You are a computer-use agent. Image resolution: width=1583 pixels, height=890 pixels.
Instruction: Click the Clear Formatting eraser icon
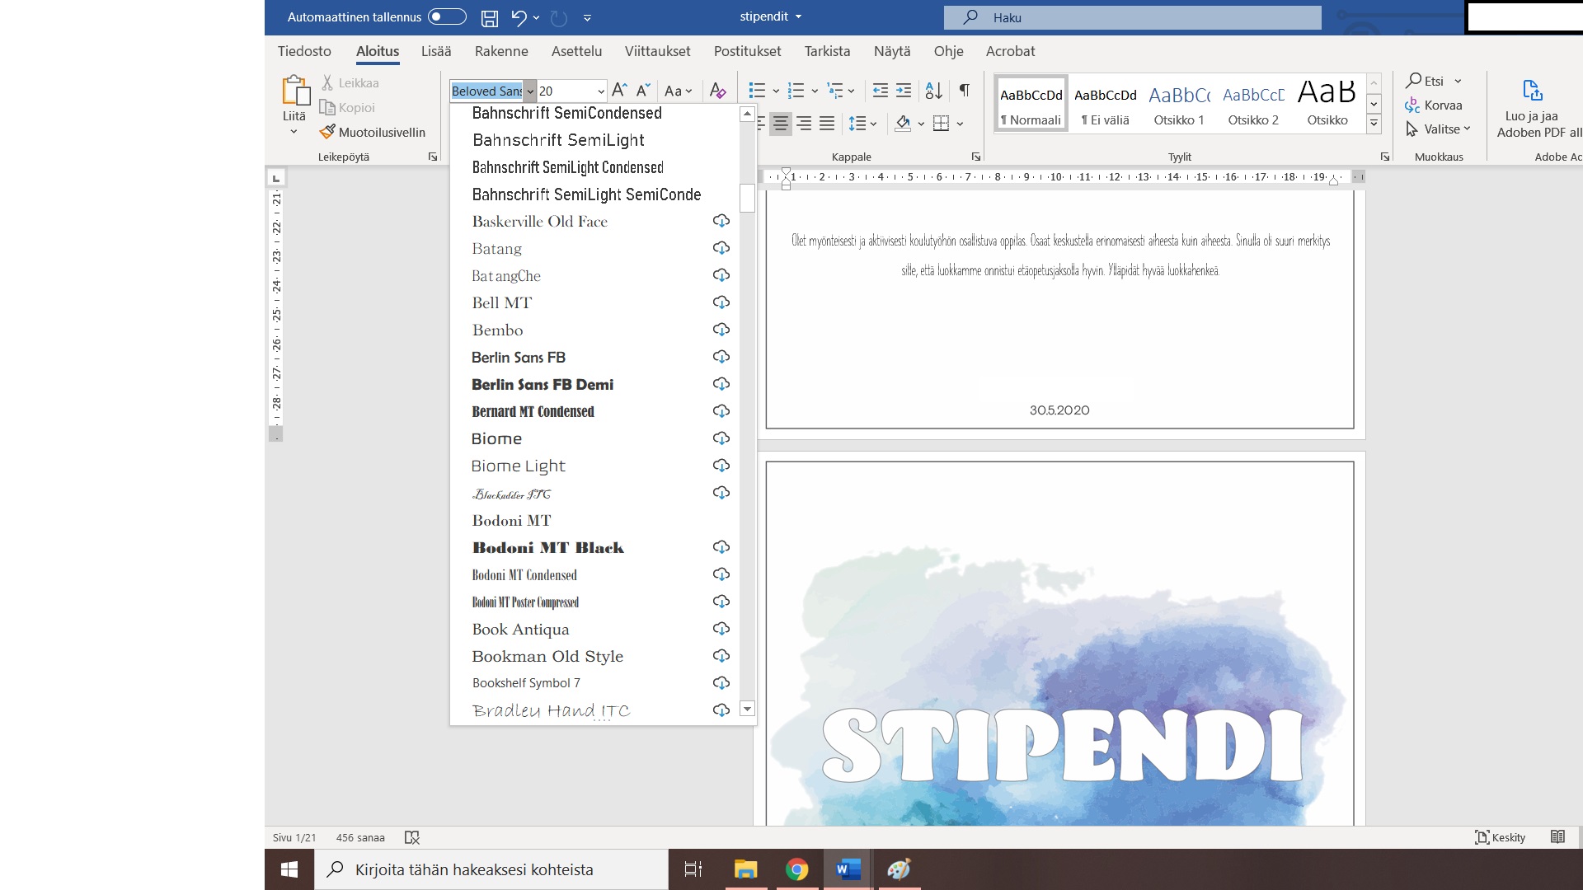point(717,91)
